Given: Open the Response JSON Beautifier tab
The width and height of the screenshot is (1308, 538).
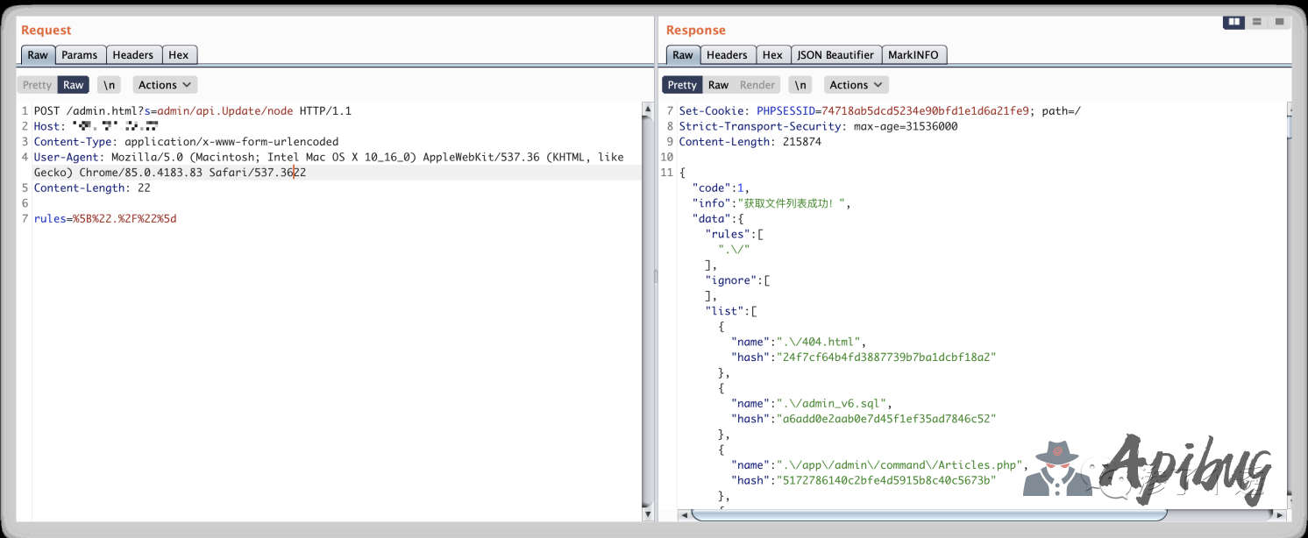Looking at the screenshot, I should click(x=836, y=55).
